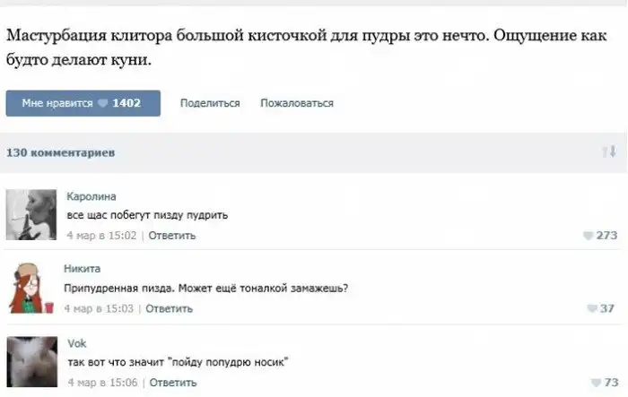This screenshot has width=628, height=397.
Task: Click the "Поделиться" link under the post
Action: (x=210, y=103)
